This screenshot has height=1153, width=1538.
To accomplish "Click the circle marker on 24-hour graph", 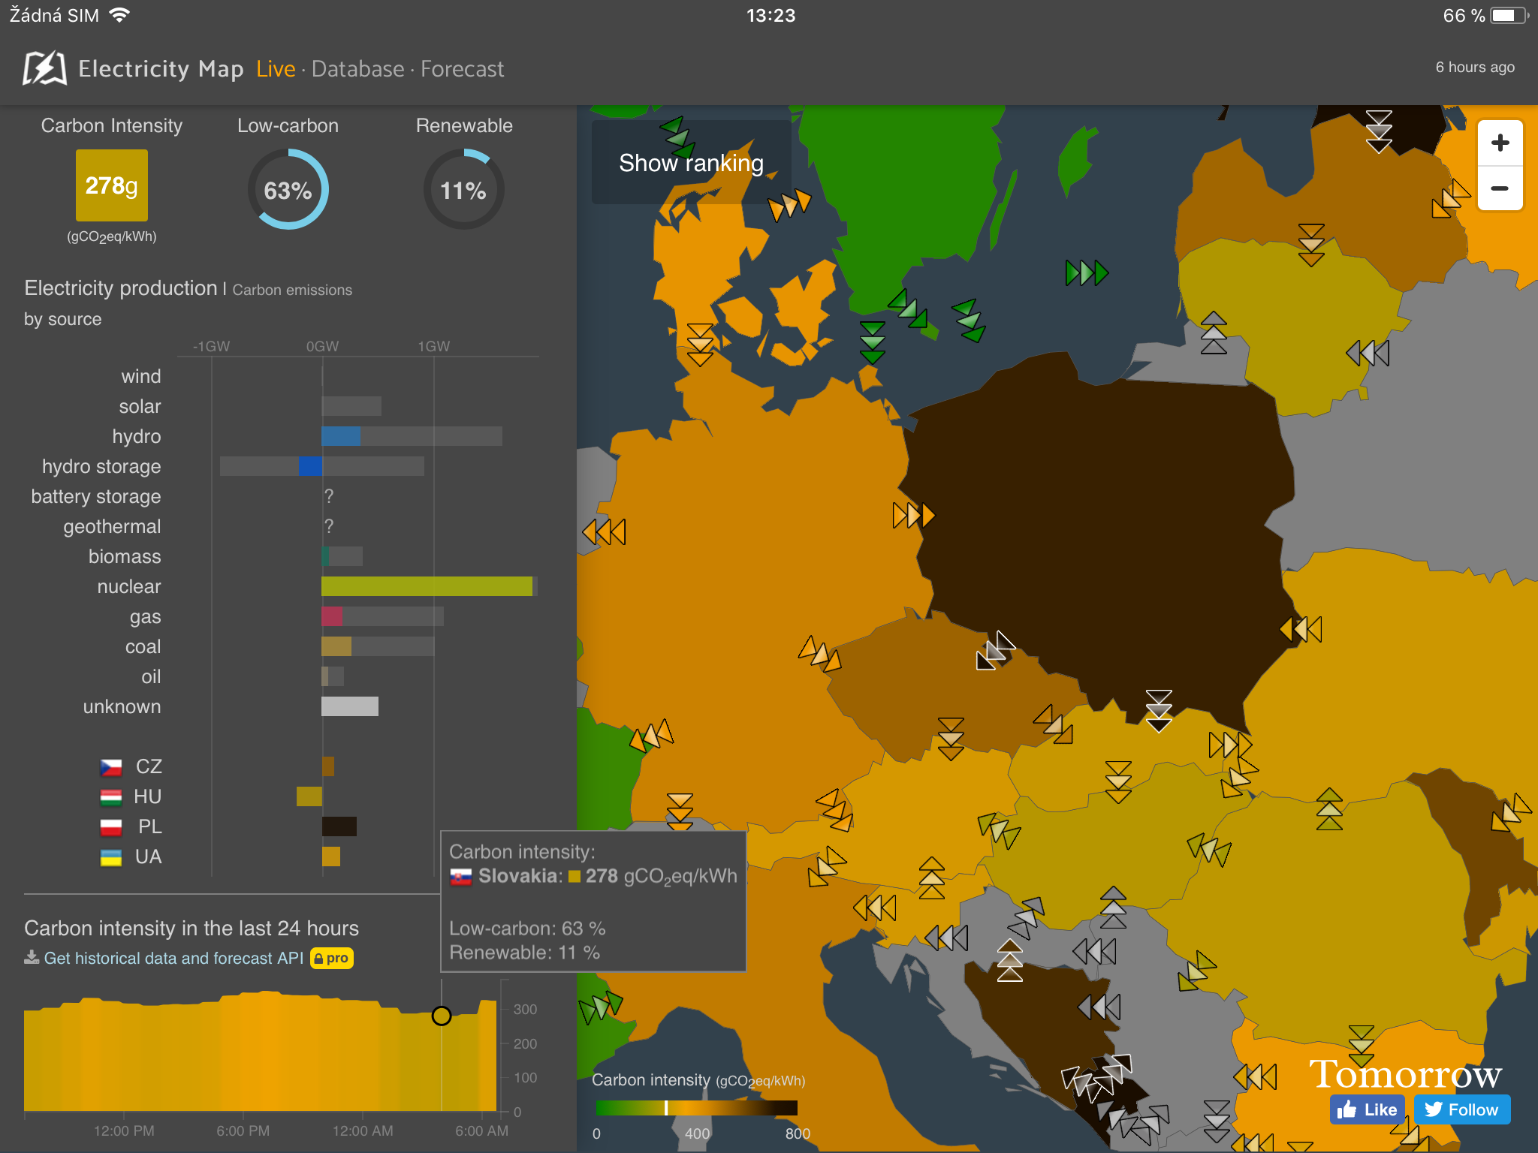I will (x=442, y=1016).
